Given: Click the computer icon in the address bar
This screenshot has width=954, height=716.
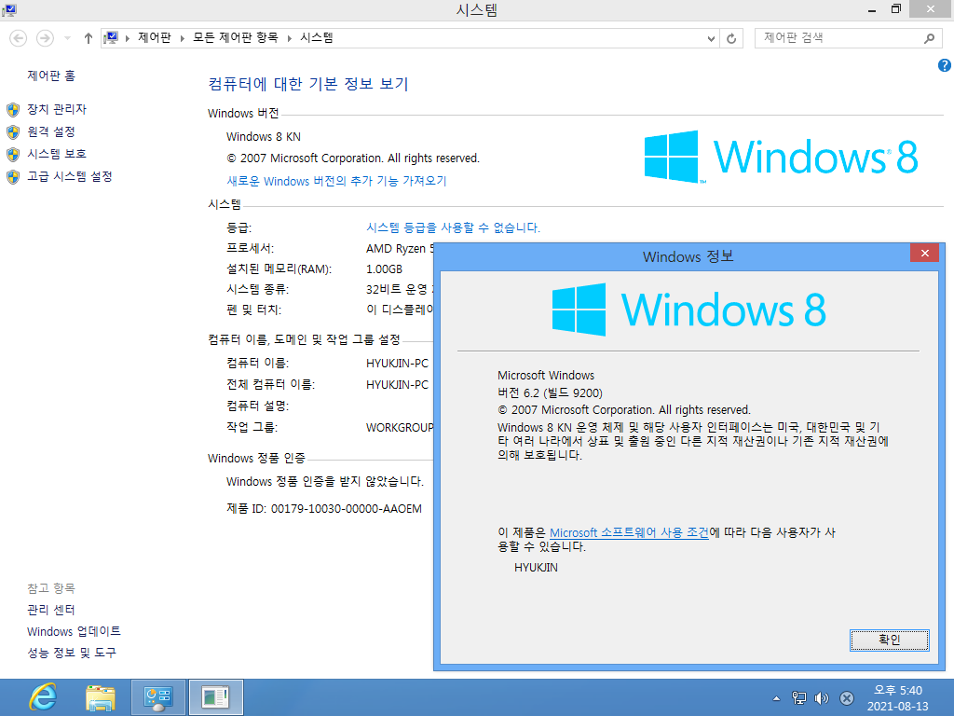Looking at the screenshot, I should [x=112, y=38].
